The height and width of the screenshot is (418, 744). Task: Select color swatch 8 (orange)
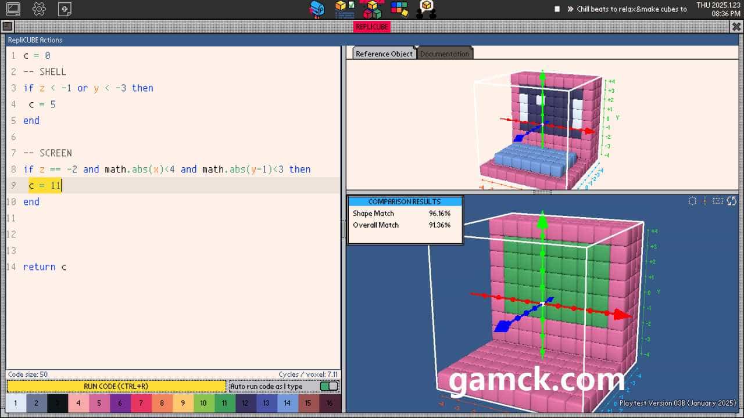point(162,403)
